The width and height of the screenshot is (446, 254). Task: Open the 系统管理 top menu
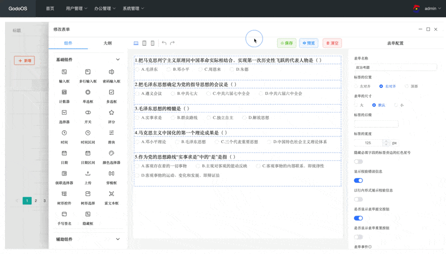pyautogui.click(x=133, y=8)
